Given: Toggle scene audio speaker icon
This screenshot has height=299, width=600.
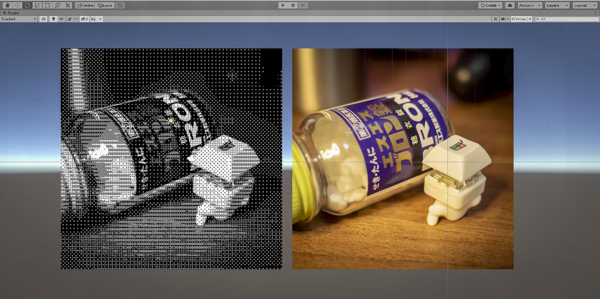Looking at the screenshot, I should pyautogui.click(x=62, y=19).
